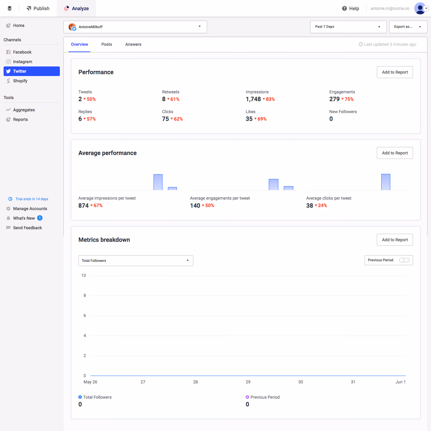The height and width of the screenshot is (431, 431).
Task: Switch to the Posts tab
Action: click(107, 44)
